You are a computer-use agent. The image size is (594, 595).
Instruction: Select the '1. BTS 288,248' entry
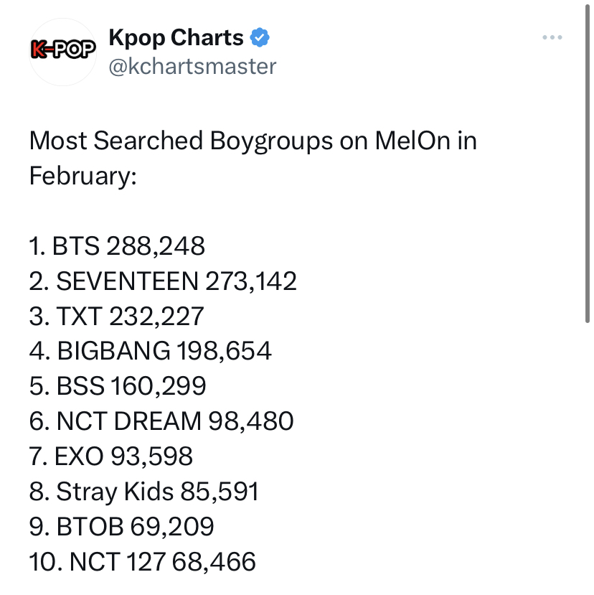tap(117, 246)
